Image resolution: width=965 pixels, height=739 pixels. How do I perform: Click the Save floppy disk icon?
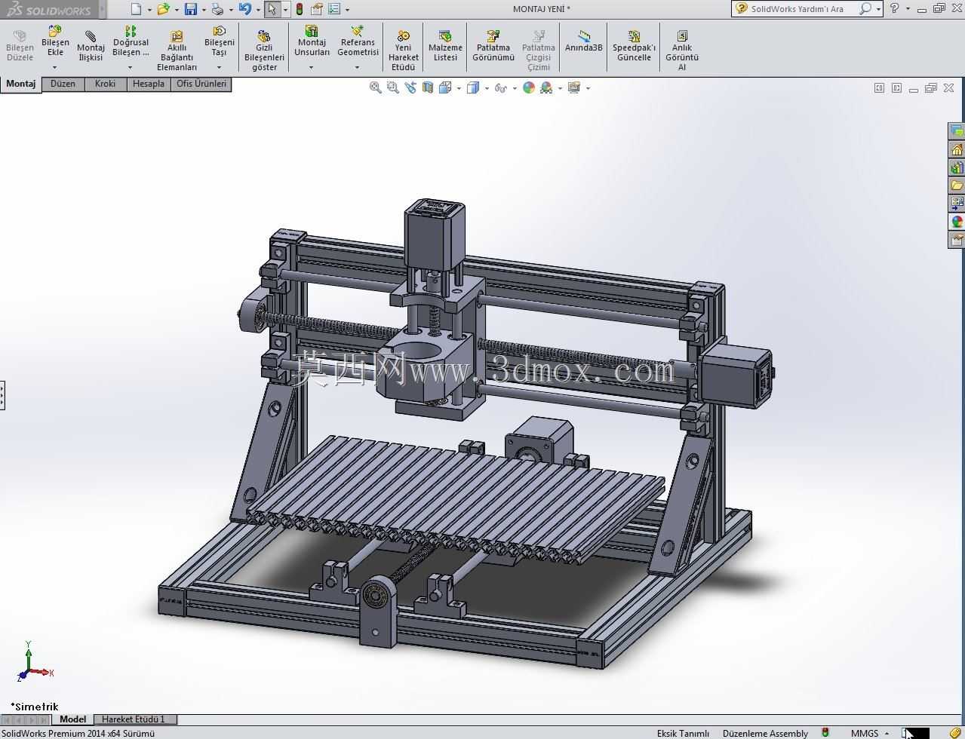(x=191, y=9)
